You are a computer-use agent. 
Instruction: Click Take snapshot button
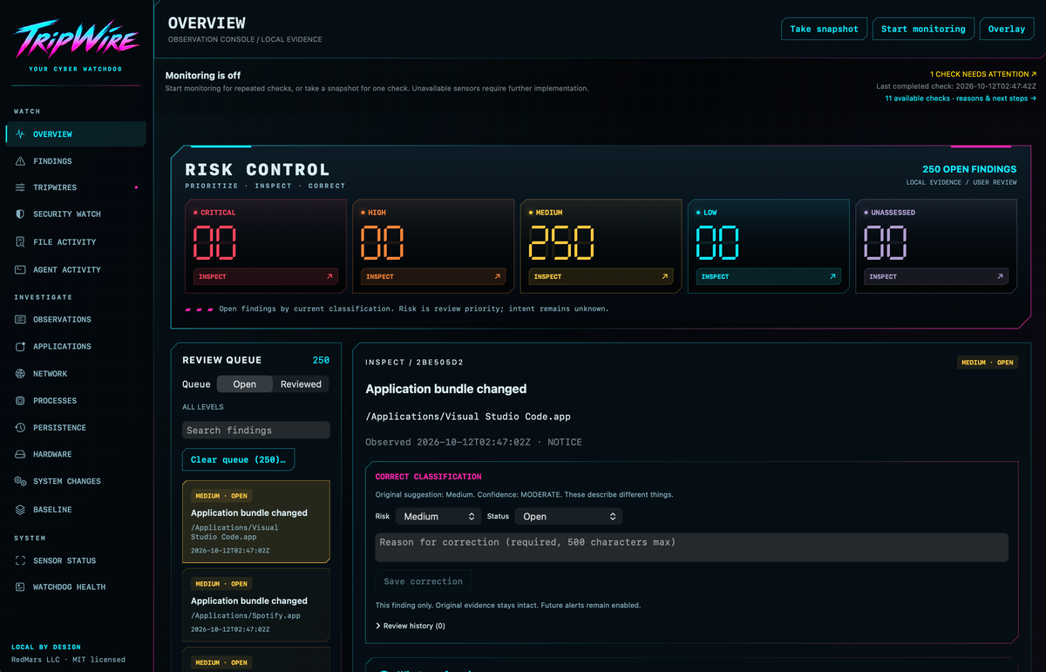[x=824, y=29]
